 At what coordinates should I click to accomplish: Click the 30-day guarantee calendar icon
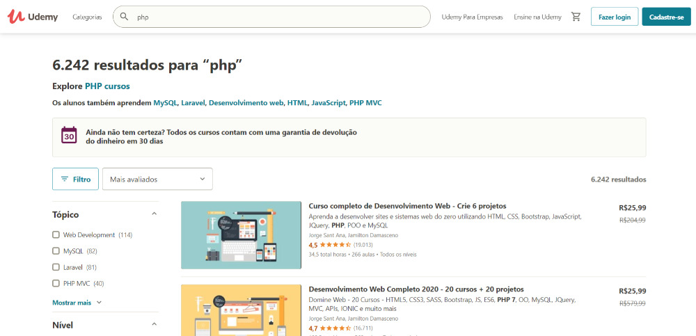pyautogui.click(x=69, y=135)
